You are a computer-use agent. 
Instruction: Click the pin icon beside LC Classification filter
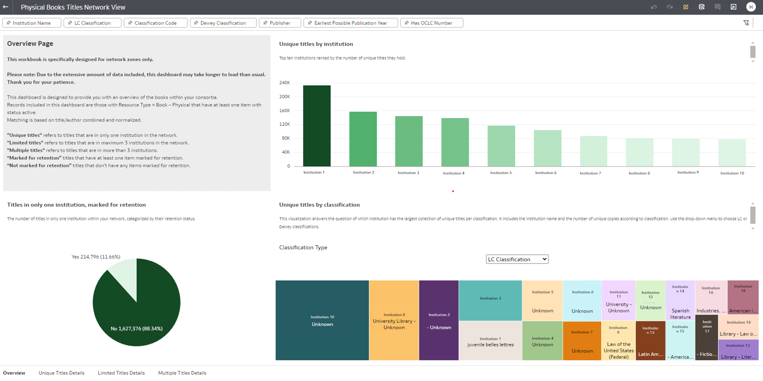70,23
